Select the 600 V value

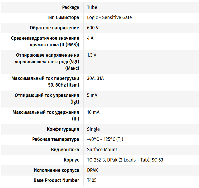pyautogui.click(x=93, y=28)
